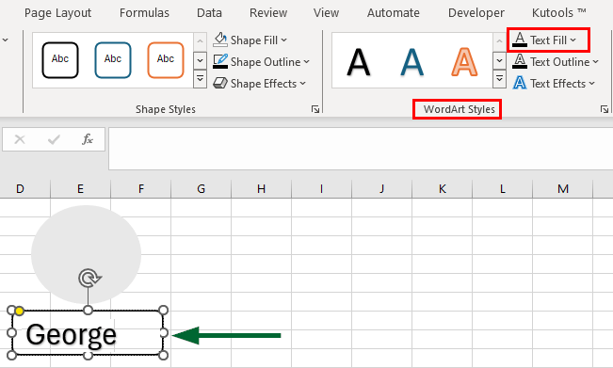Select column J header
This screenshot has height=368, width=613.
tap(381, 189)
